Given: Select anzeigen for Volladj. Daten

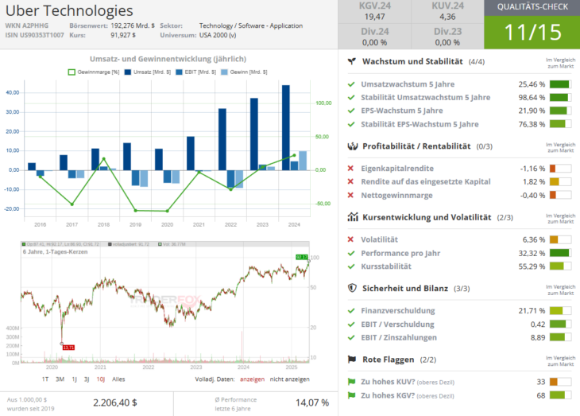Looking at the screenshot, I should [253, 379].
